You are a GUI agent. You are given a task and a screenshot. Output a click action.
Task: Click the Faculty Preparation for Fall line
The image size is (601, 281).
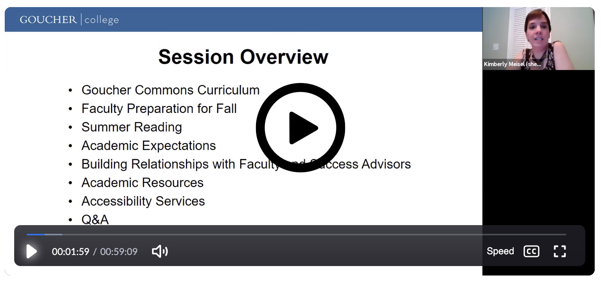tap(159, 109)
